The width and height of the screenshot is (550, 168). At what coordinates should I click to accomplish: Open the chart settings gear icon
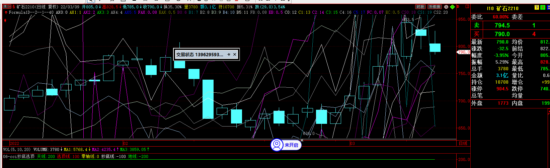point(446,7)
